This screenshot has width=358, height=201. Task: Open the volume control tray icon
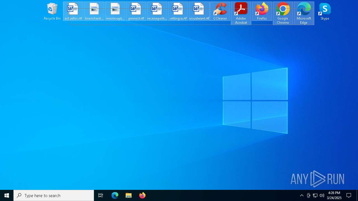coord(322,195)
